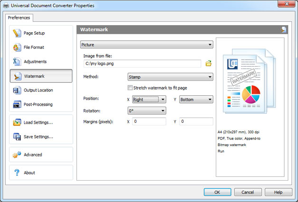The width and height of the screenshot is (298, 202).
Task: Click the File Format palette icon
Action: click(17, 47)
